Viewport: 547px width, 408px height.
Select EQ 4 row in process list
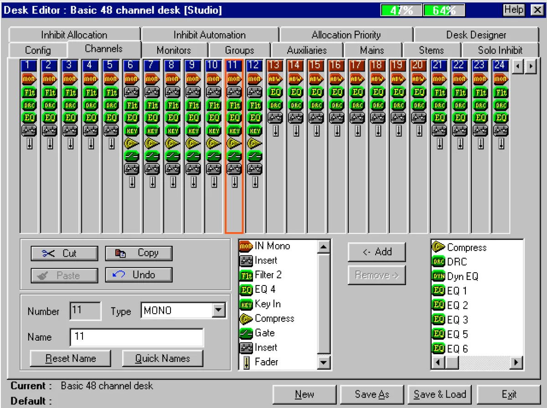click(x=278, y=290)
